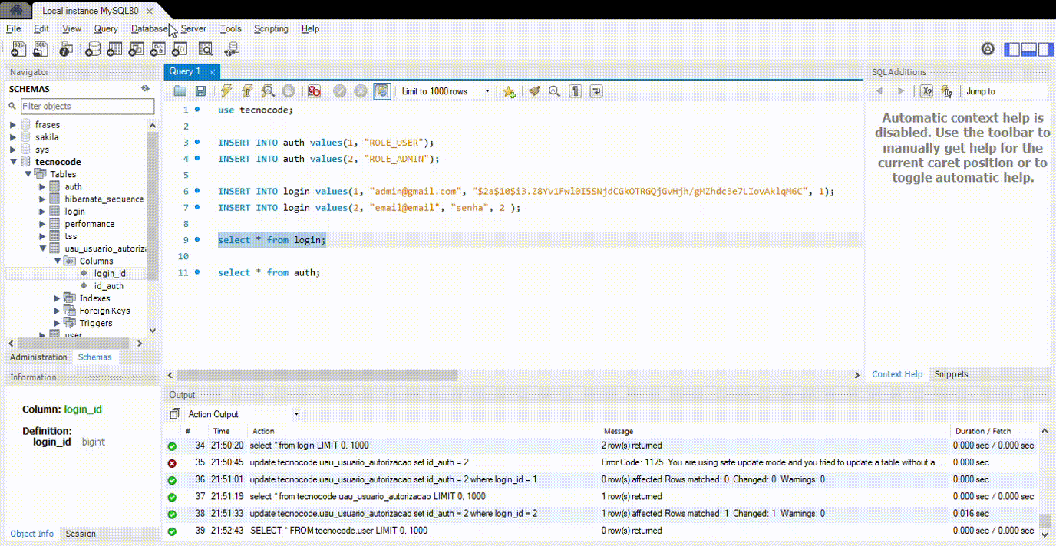Switch to the Snippets tab
This screenshot has width=1056, height=546.
click(951, 374)
